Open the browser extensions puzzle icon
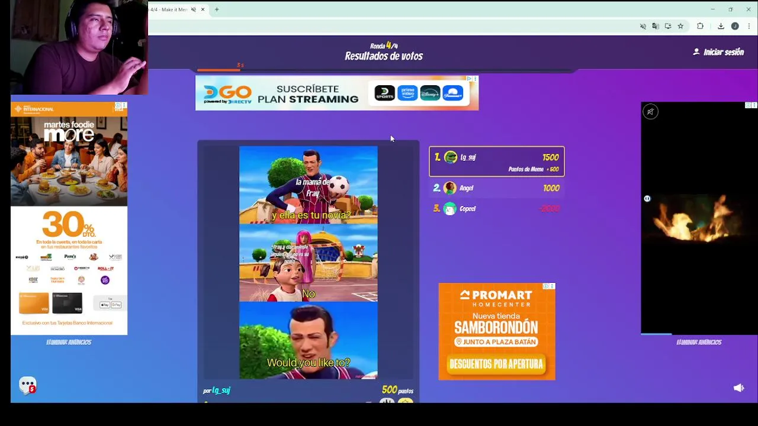Image resolution: width=758 pixels, height=426 pixels. click(700, 26)
